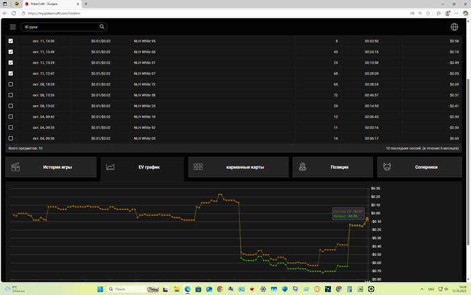The width and height of the screenshot is (471, 295).
Task: Open the clock and date in tray
Action: coord(459,289)
